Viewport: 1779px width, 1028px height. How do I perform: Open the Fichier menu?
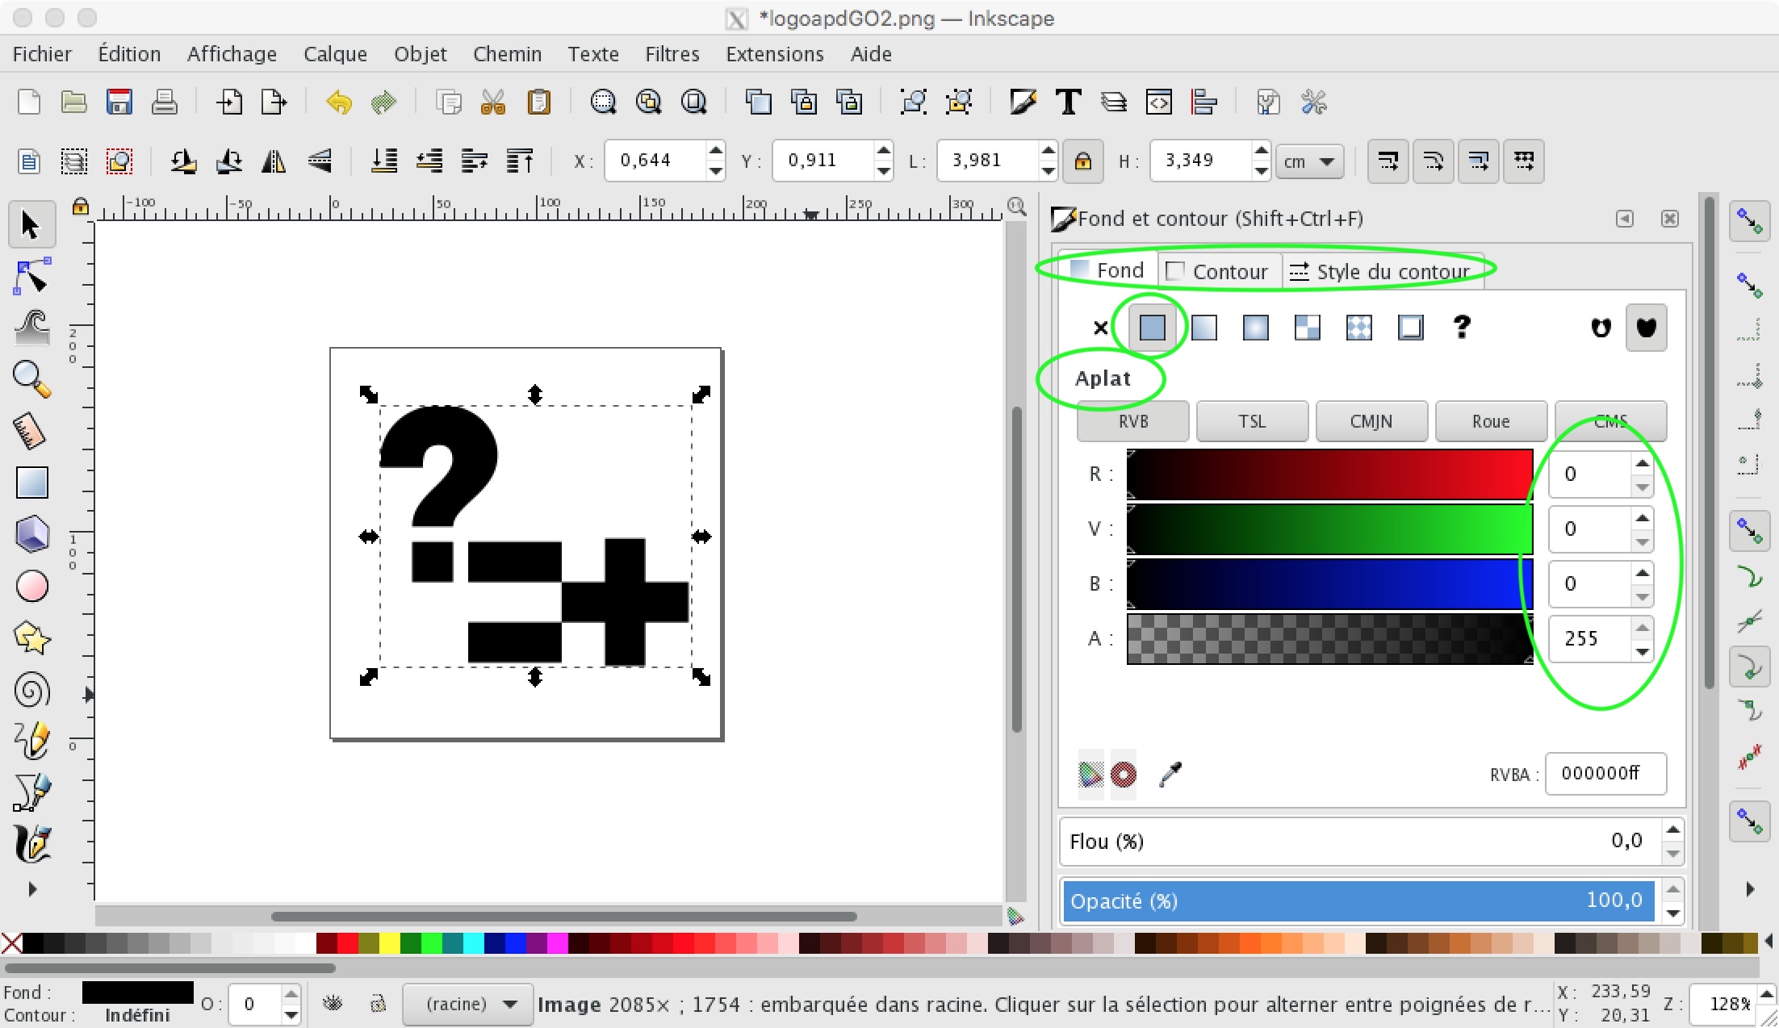click(42, 54)
